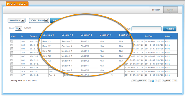This screenshot has height=97, width=185.
Task: Select current page 2 in pagination
Action: point(153,81)
